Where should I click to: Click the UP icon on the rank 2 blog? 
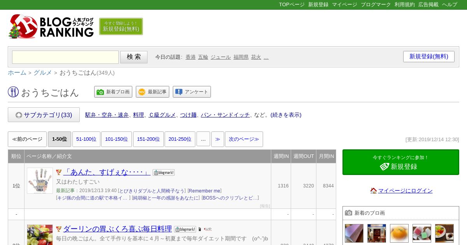(x=208, y=229)
